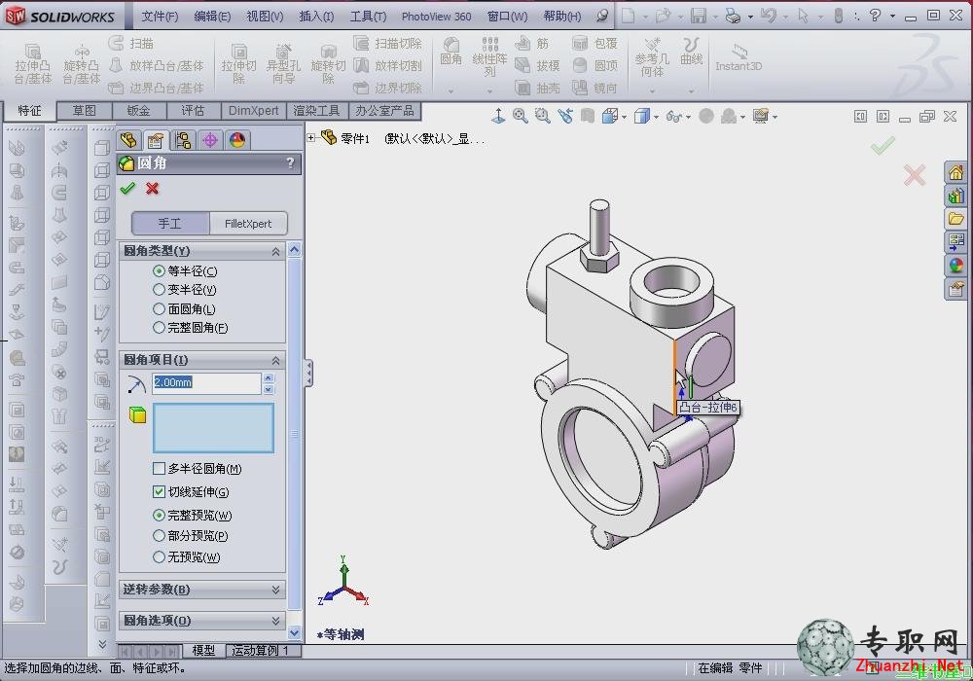Open the 插入(I) menu
Image resolution: width=973 pixels, height=681 pixels.
(316, 17)
